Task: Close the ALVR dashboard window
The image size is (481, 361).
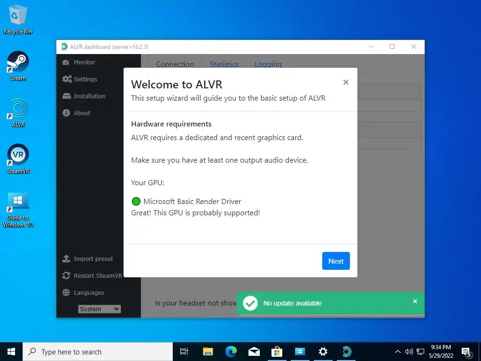Action: tap(413, 47)
